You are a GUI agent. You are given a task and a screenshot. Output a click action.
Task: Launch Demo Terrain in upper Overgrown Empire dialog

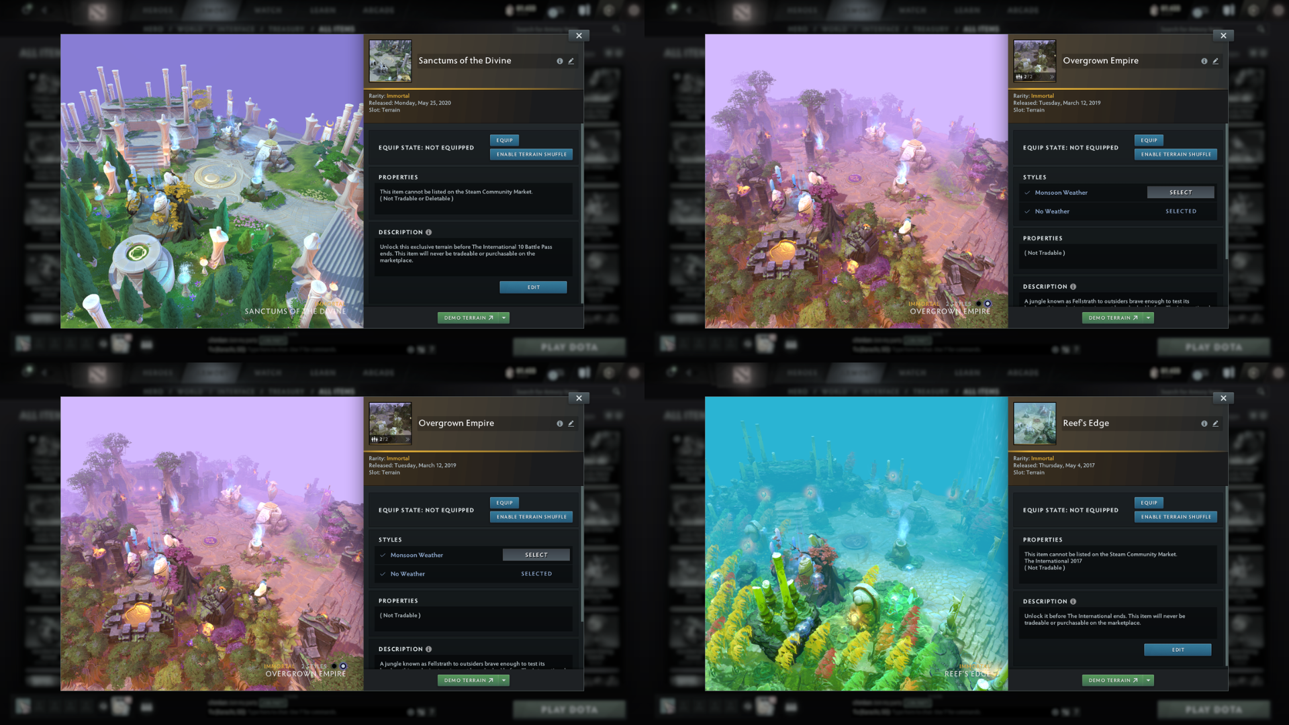[1113, 318]
